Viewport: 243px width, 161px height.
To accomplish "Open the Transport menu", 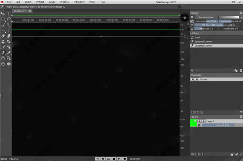I will tap(79, 2).
